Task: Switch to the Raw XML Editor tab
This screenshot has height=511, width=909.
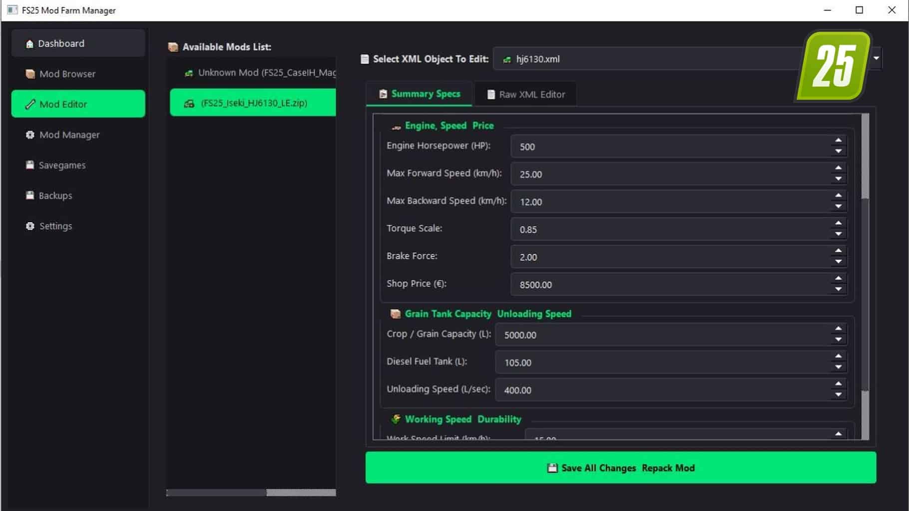Action: coord(525,94)
